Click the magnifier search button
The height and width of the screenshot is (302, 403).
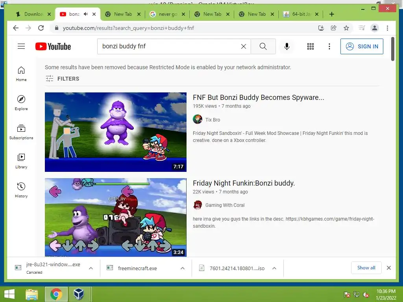click(x=263, y=46)
